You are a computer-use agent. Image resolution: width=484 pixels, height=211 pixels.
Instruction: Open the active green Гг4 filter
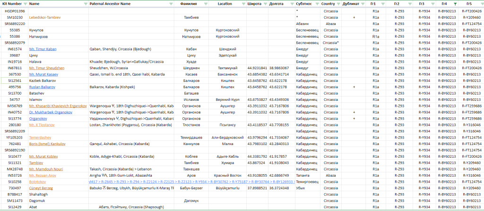point(455,4)
